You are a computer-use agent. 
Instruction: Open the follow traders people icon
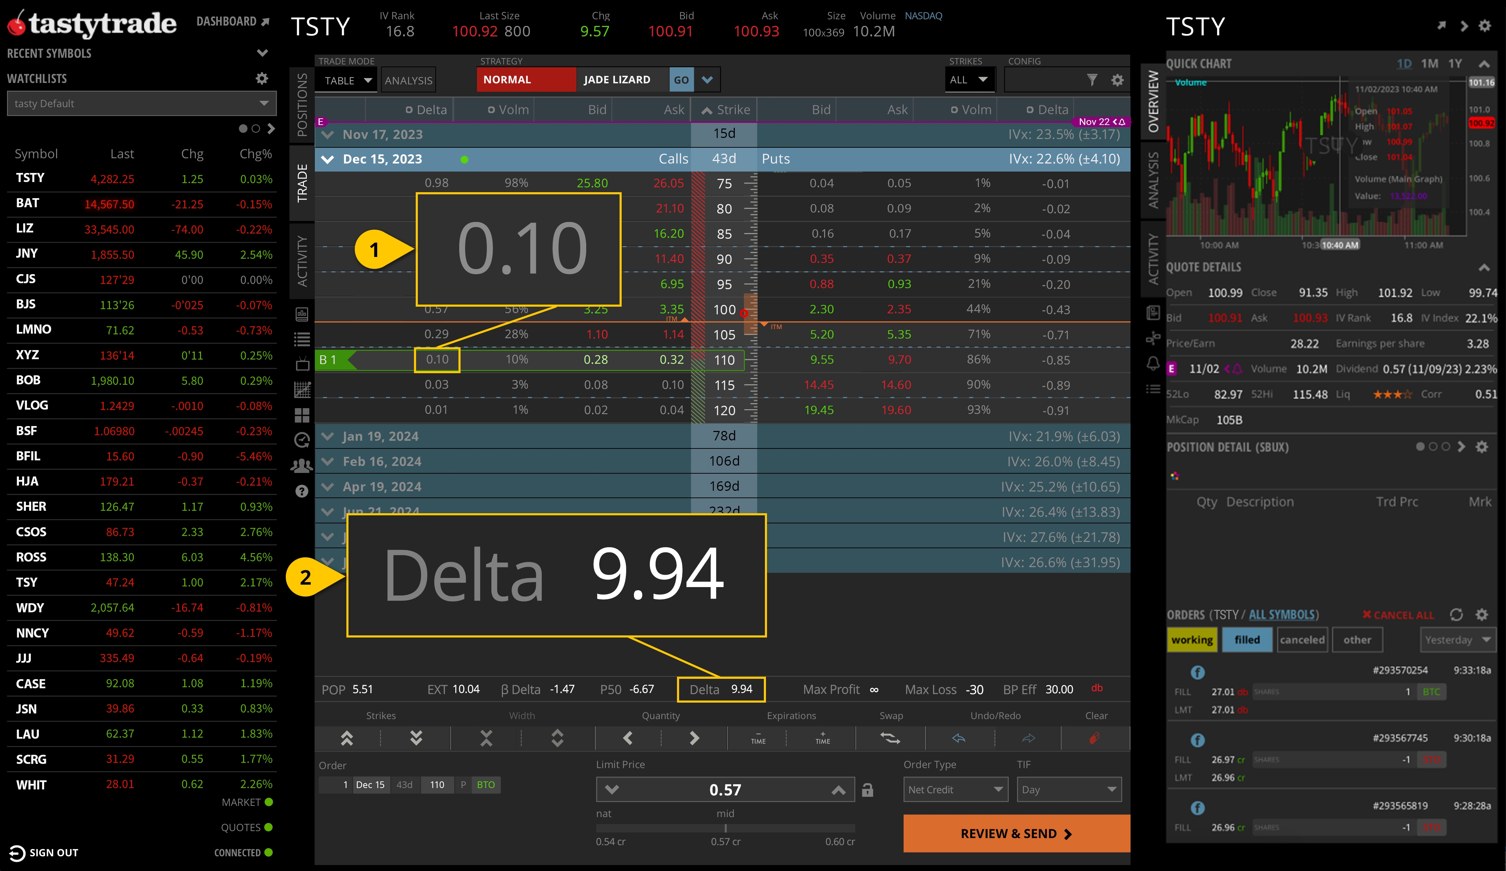[302, 466]
